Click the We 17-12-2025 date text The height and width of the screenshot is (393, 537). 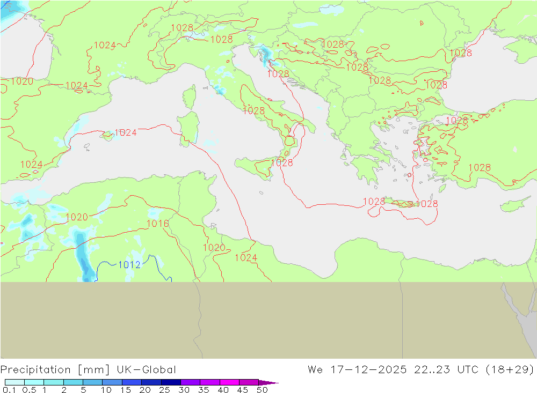[357, 370]
